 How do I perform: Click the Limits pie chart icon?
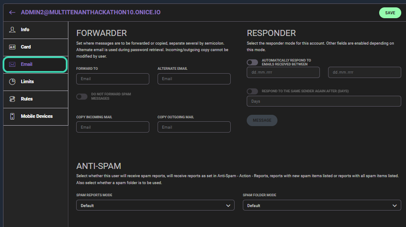tap(12, 82)
